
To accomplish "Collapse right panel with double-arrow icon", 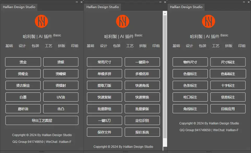I will click(x=244, y=2).
